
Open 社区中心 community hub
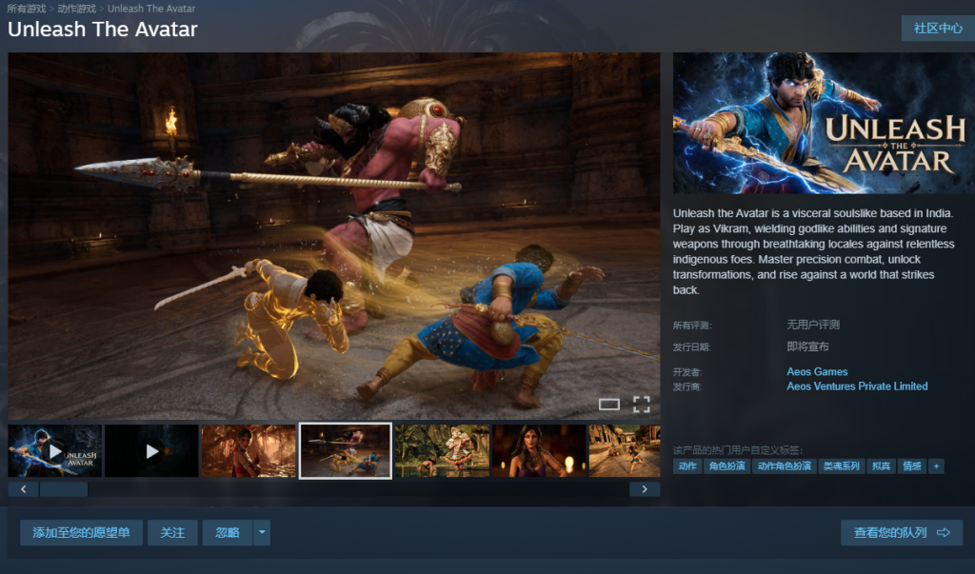(938, 29)
